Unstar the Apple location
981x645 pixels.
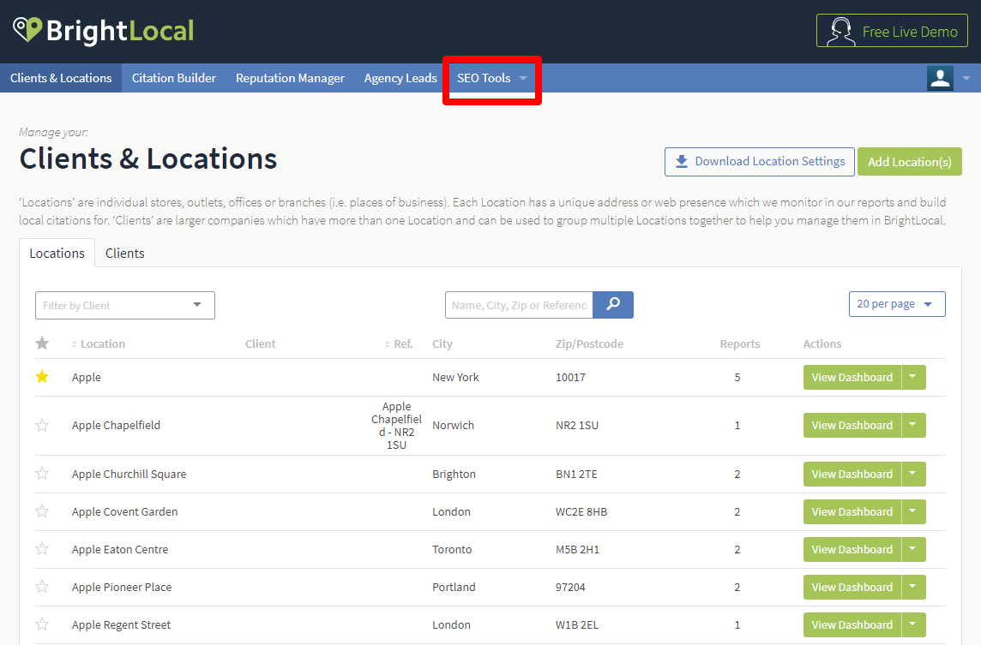[42, 376]
